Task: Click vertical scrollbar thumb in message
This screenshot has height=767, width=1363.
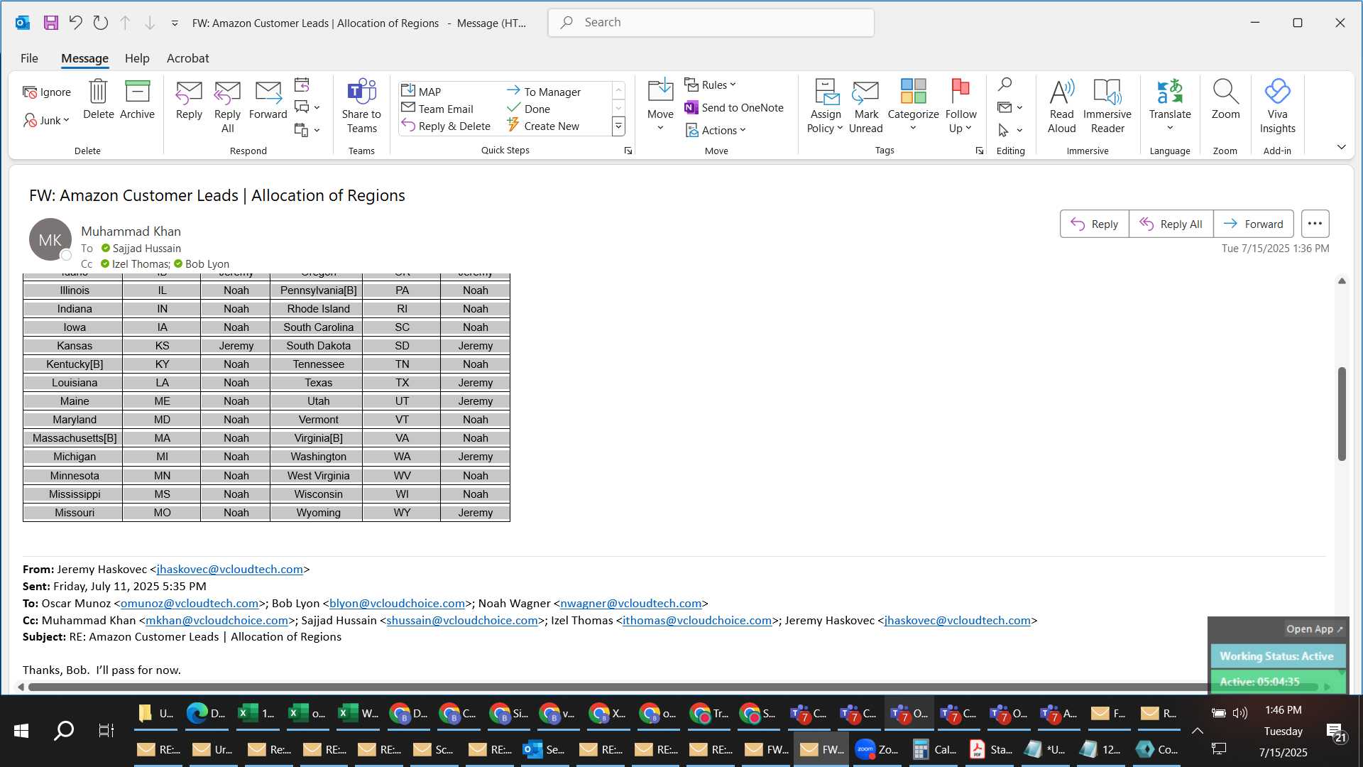Action: [1342, 413]
